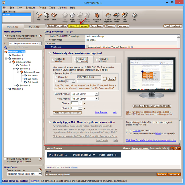Screen dimensions: 185x185
Task: Click here for Browser-specific Offsets button
Action: [x=152, y=106]
